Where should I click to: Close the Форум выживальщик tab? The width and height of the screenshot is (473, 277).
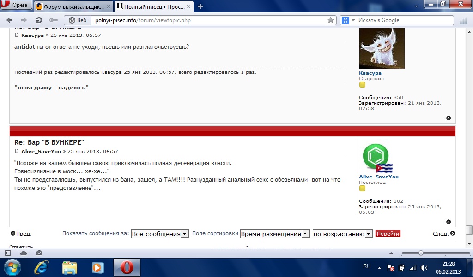coord(108,6)
